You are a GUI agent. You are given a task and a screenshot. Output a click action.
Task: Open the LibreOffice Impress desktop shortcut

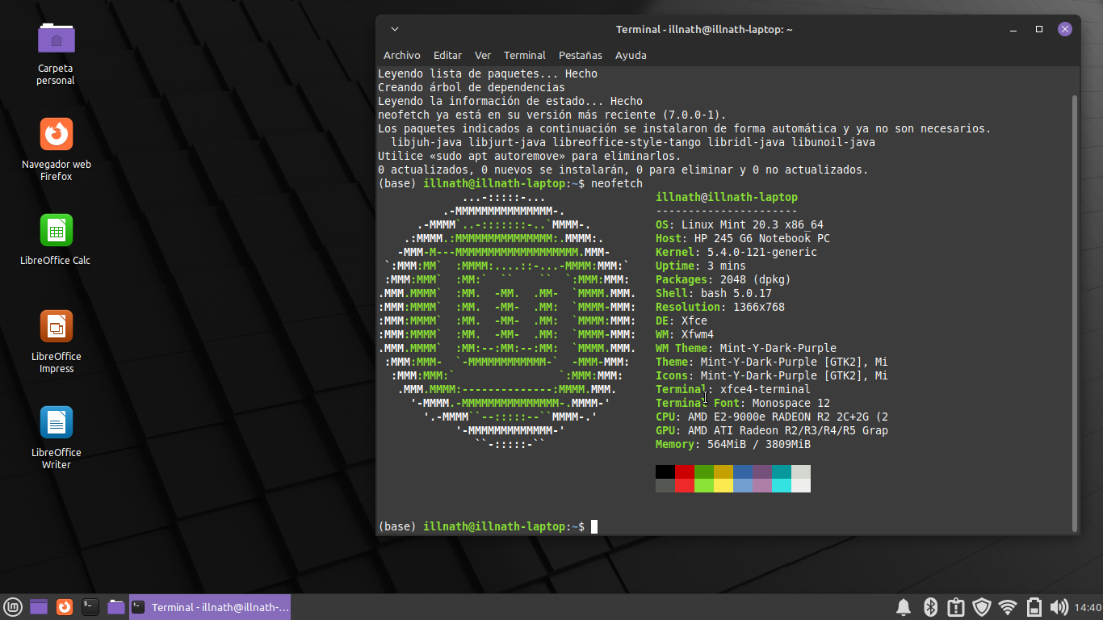click(57, 341)
